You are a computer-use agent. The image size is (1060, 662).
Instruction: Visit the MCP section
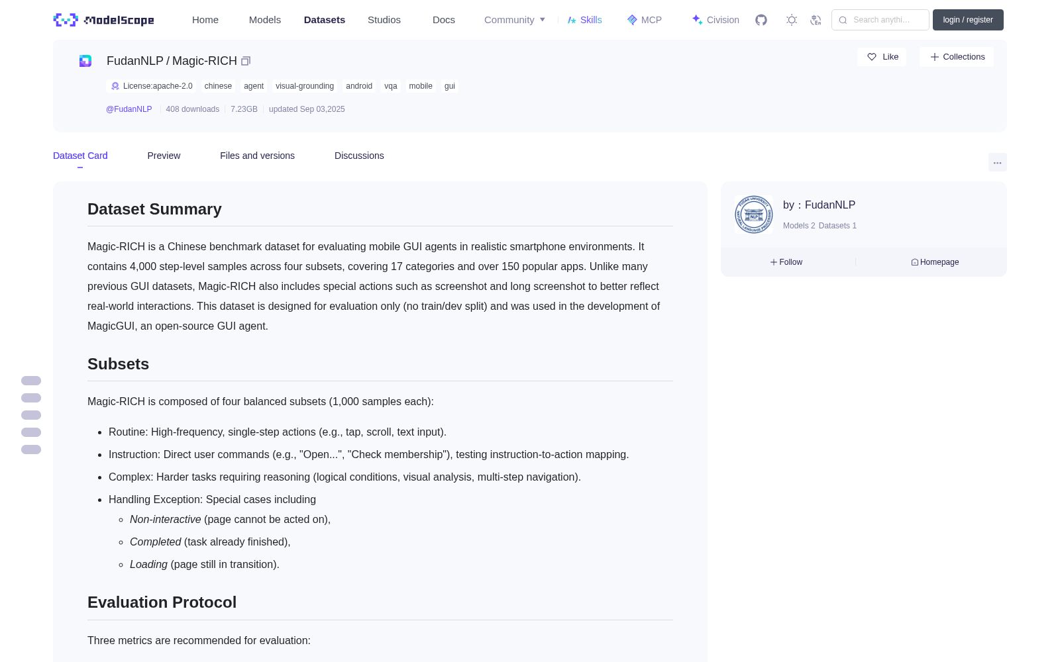point(645,20)
